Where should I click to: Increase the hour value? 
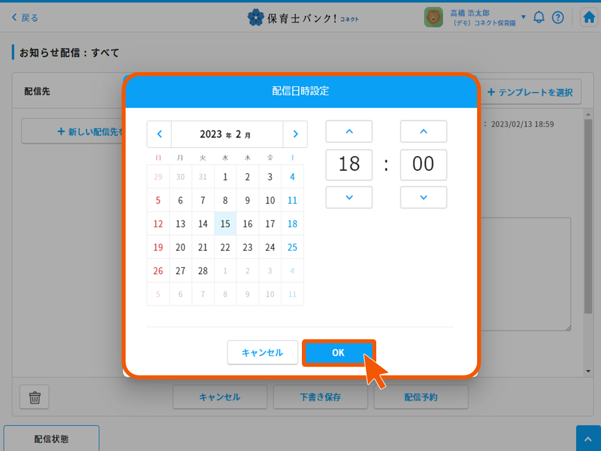(x=349, y=131)
